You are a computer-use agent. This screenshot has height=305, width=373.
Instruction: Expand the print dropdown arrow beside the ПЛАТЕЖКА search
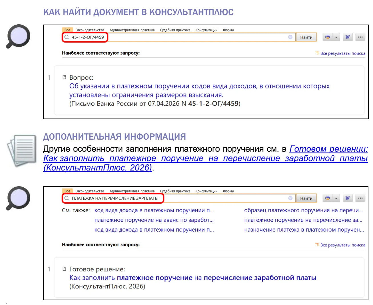336,198
